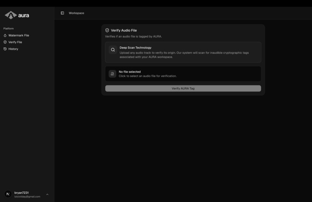312x202 pixels.
Task: Click the shield icon beside Verify Audio File
Action: [107, 30]
